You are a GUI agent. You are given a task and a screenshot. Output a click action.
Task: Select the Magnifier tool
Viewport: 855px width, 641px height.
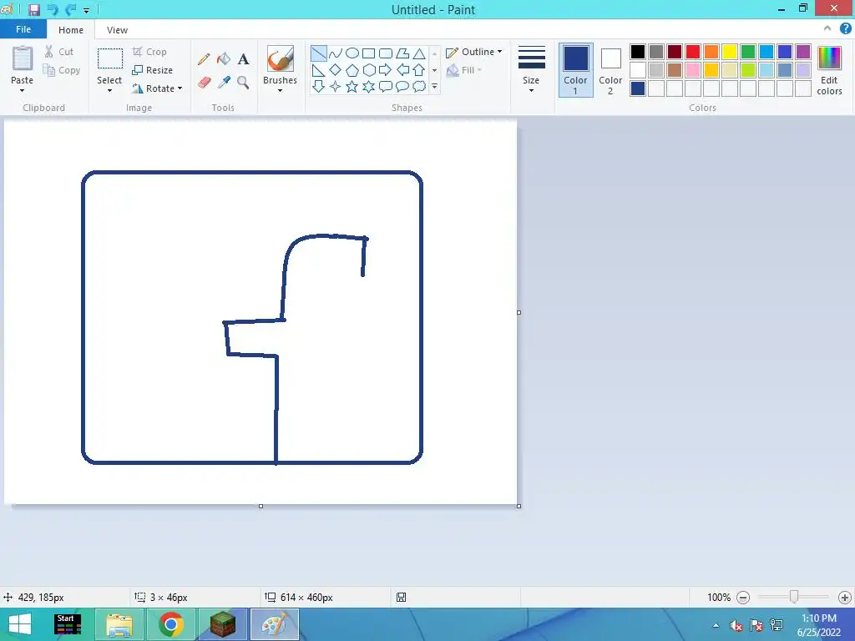243,83
